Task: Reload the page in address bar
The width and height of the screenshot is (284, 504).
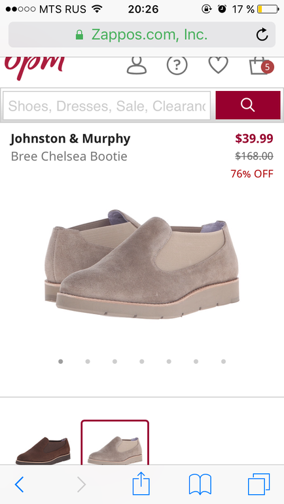Action: pyautogui.click(x=262, y=35)
